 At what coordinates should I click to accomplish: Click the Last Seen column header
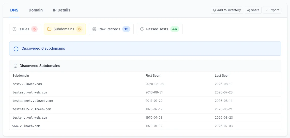point(222,76)
